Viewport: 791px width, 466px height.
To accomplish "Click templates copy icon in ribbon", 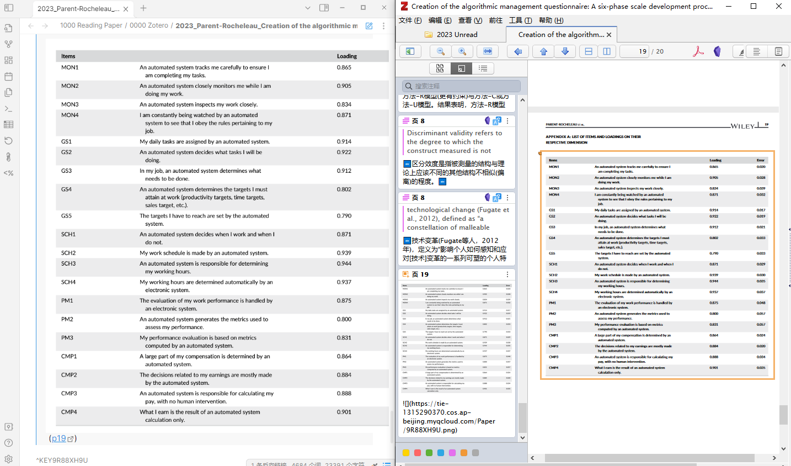I will tap(8, 92).
